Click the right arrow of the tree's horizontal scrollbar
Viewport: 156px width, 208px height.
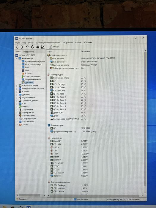[x=44, y=196]
